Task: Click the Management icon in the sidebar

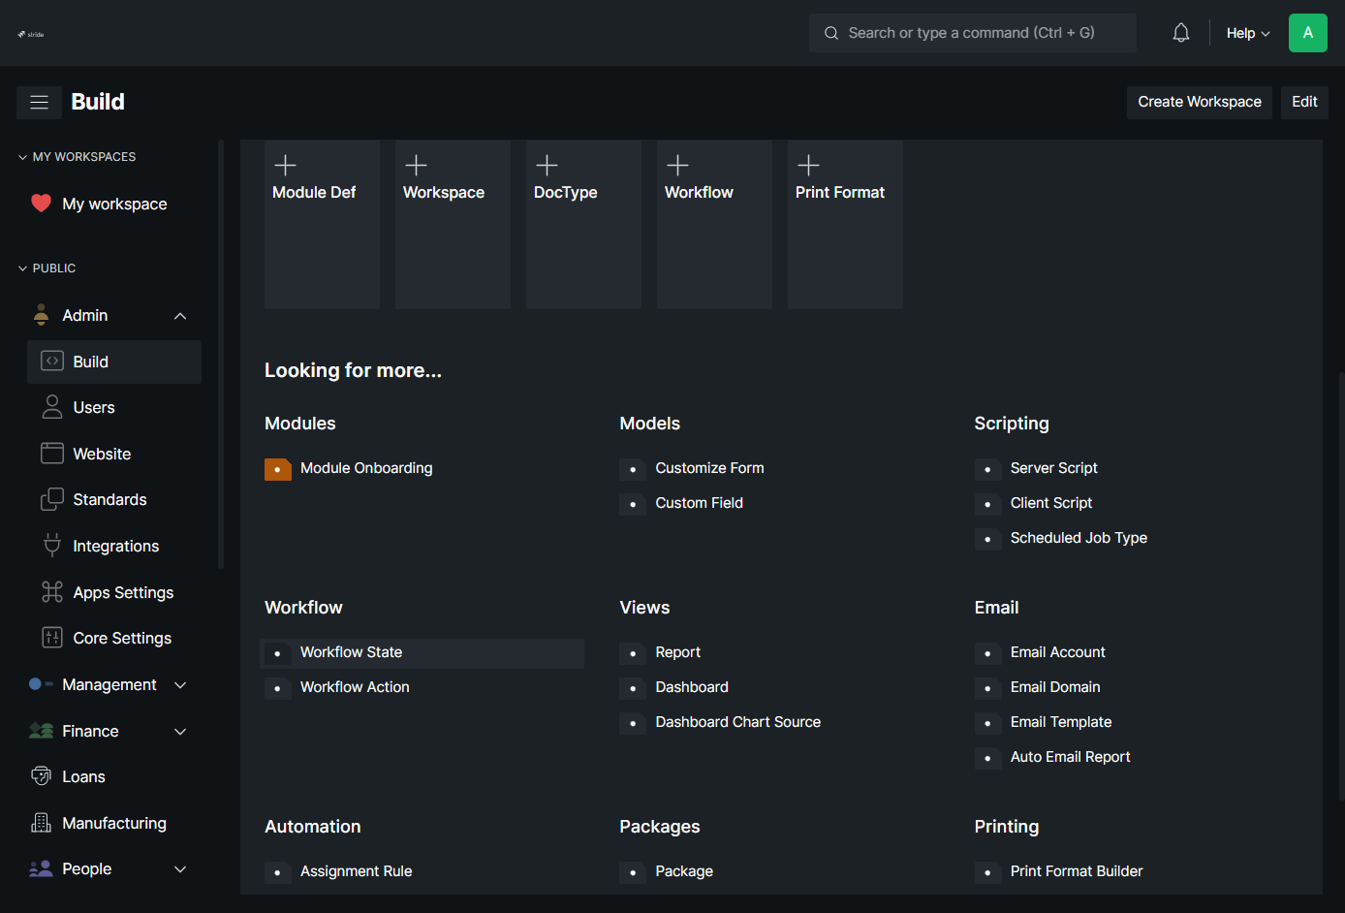Action: [x=41, y=684]
